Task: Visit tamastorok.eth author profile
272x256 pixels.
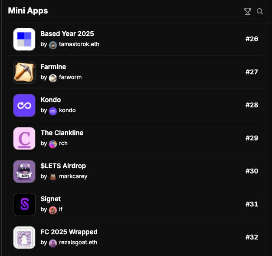Action: pos(79,44)
